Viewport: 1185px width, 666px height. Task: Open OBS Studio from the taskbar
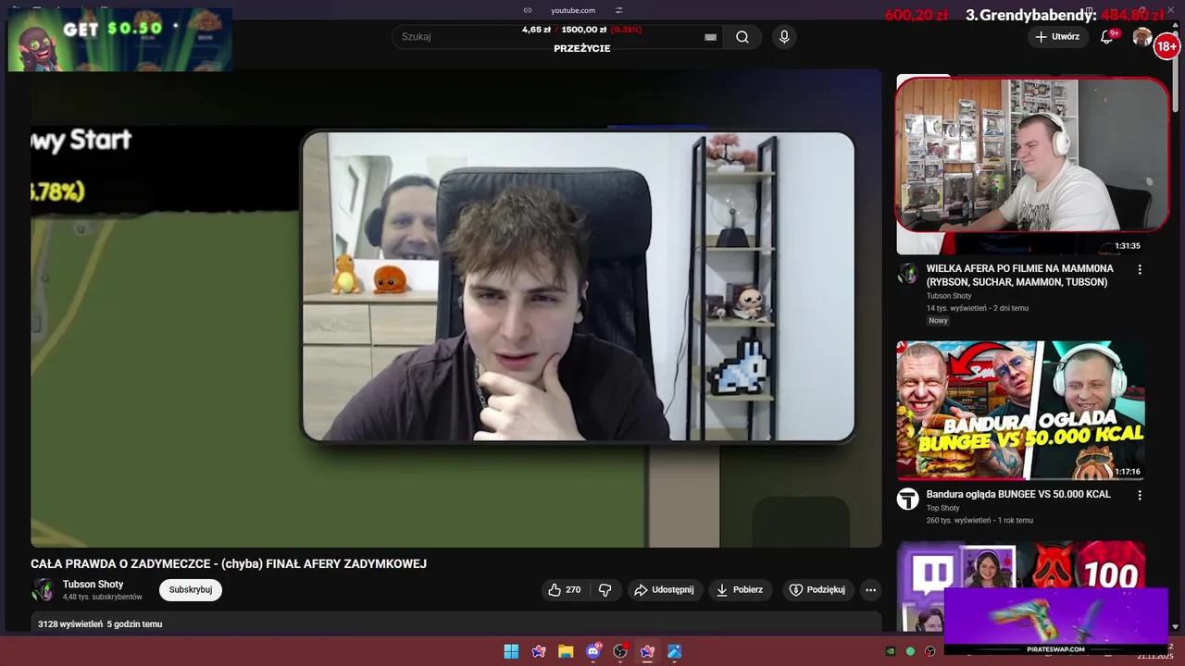click(620, 651)
